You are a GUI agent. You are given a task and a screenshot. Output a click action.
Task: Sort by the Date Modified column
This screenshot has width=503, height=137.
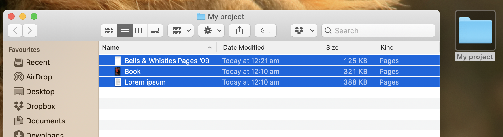click(244, 47)
